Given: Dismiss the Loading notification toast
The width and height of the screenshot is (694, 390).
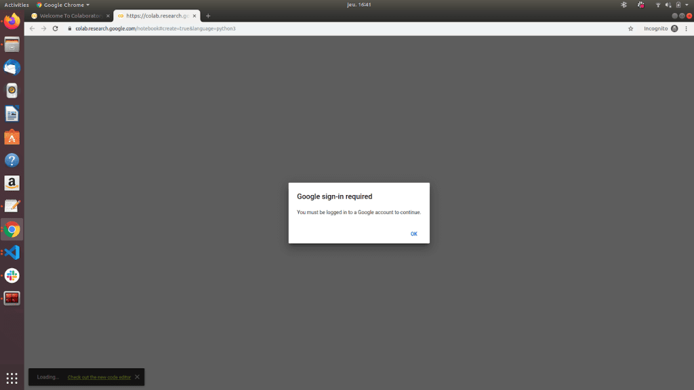Looking at the screenshot, I should point(137,377).
